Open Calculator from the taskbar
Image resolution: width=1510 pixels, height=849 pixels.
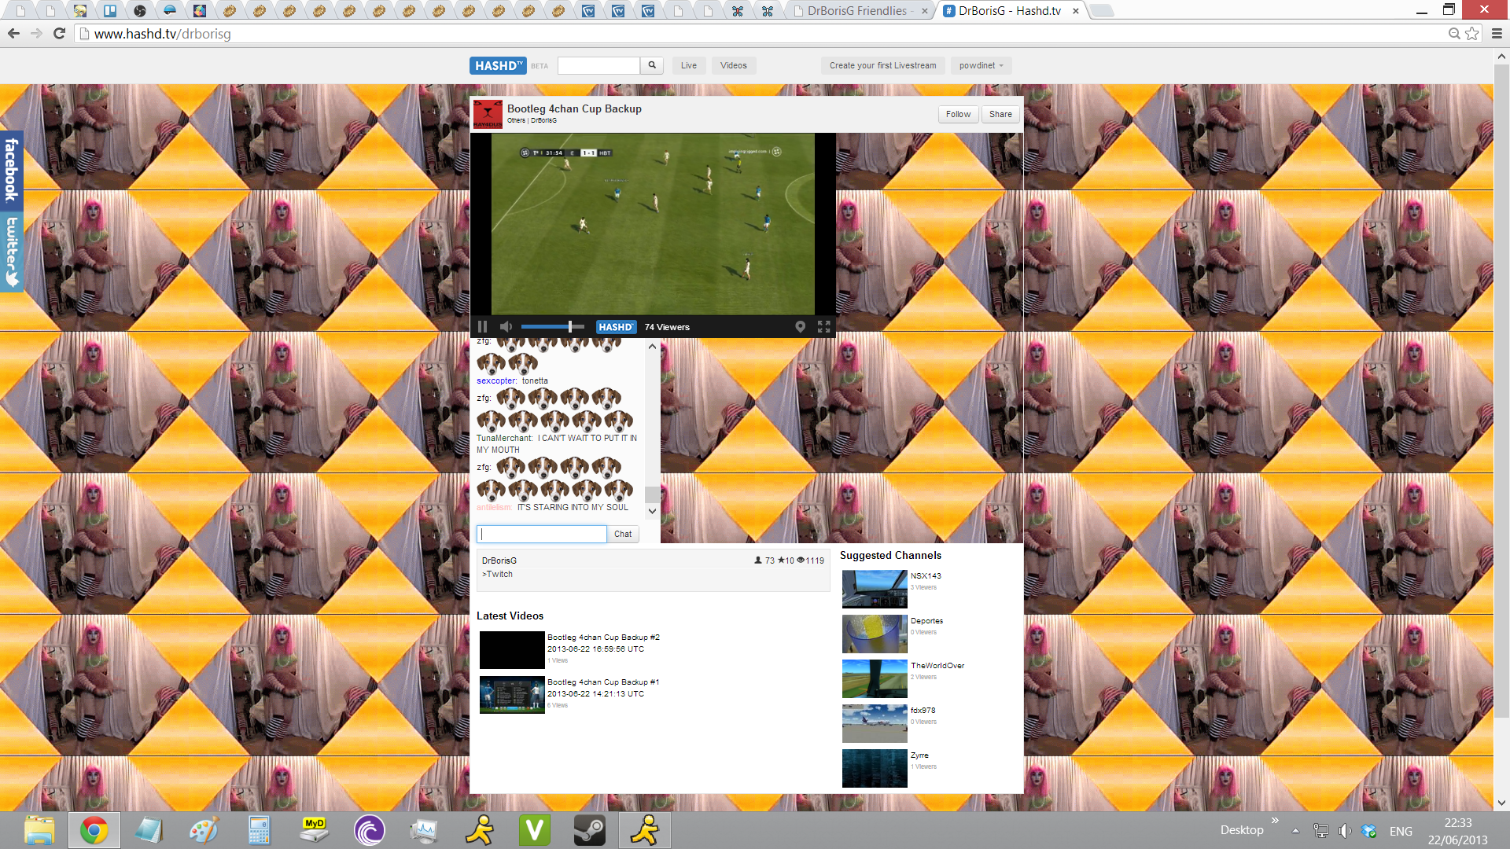[259, 830]
